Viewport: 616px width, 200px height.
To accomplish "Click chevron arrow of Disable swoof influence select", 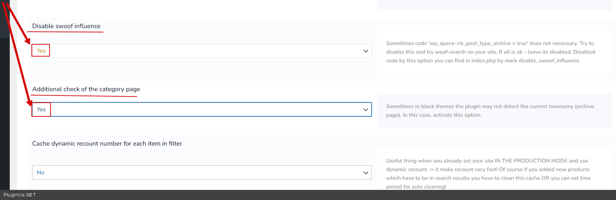I will tap(365, 51).
